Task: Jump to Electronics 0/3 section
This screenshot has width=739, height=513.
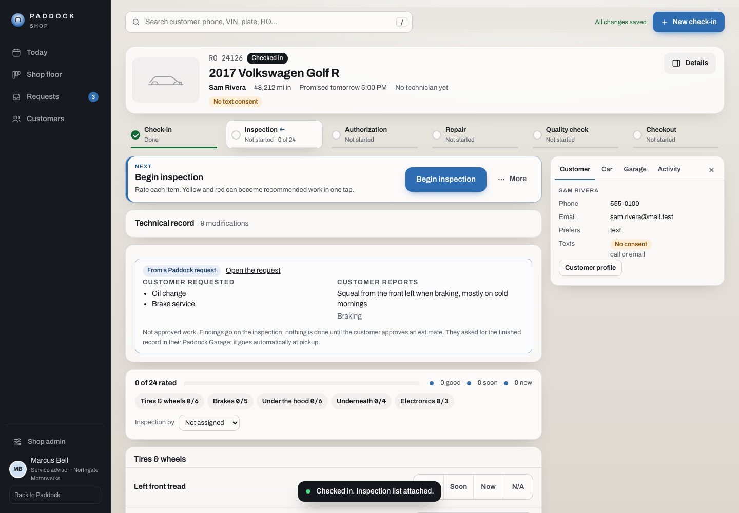Action: tap(424, 401)
